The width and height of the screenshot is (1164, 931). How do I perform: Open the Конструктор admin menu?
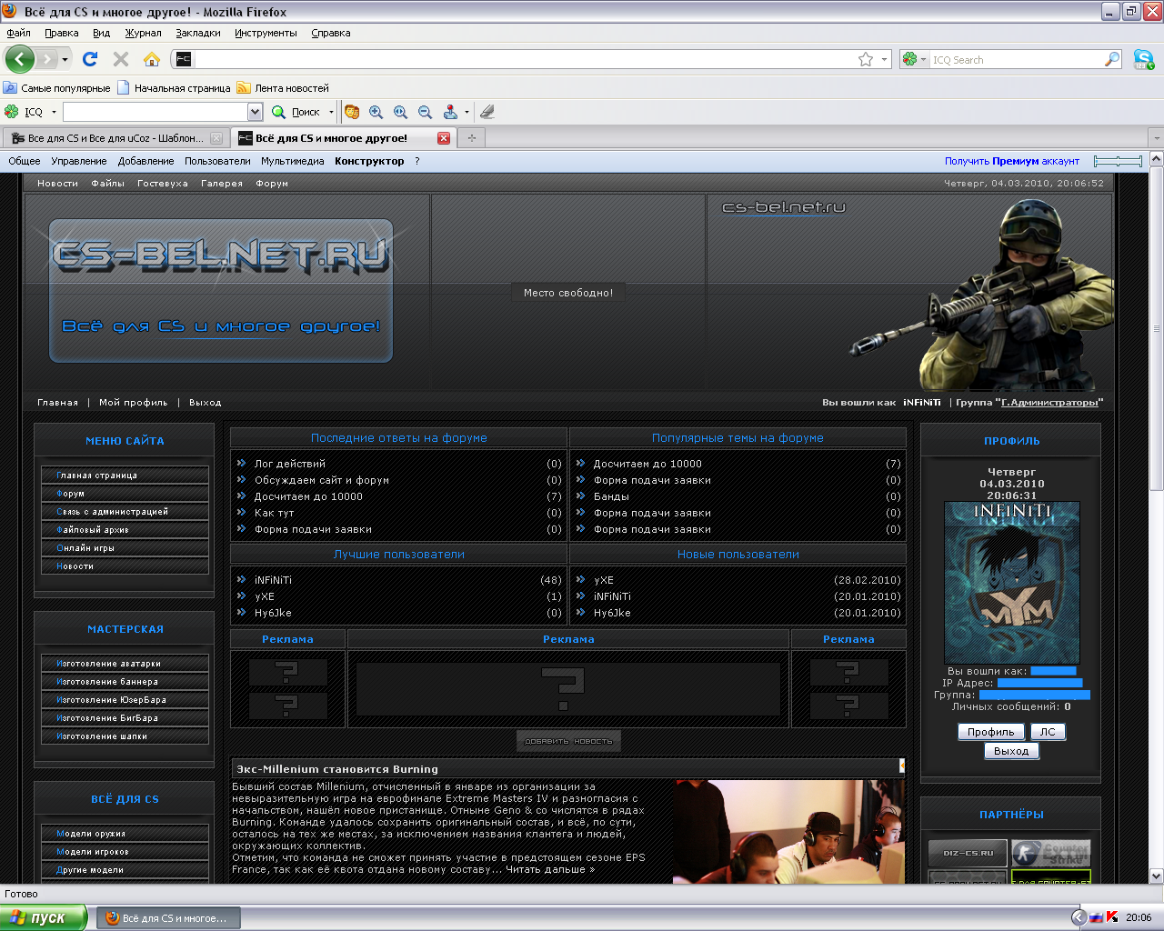click(x=369, y=161)
